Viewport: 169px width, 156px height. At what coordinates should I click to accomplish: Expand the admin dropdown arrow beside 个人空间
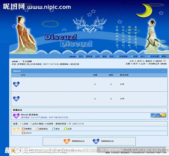pos(19,61)
